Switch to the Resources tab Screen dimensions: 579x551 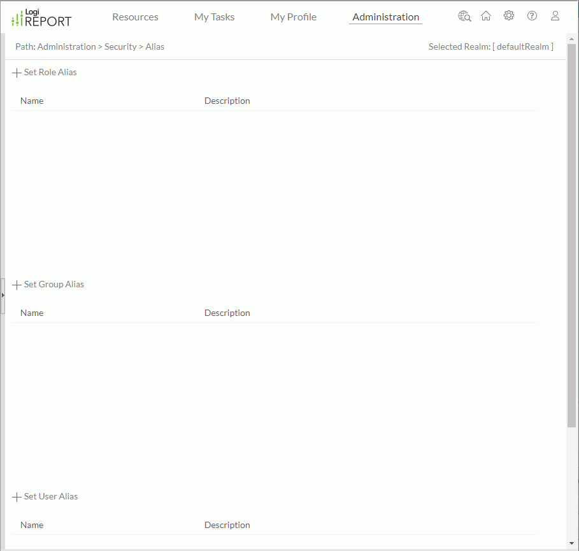pyautogui.click(x=135, y=17)
